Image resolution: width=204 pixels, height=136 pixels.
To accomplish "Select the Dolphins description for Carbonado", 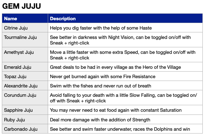I will (x=120, y=129).
